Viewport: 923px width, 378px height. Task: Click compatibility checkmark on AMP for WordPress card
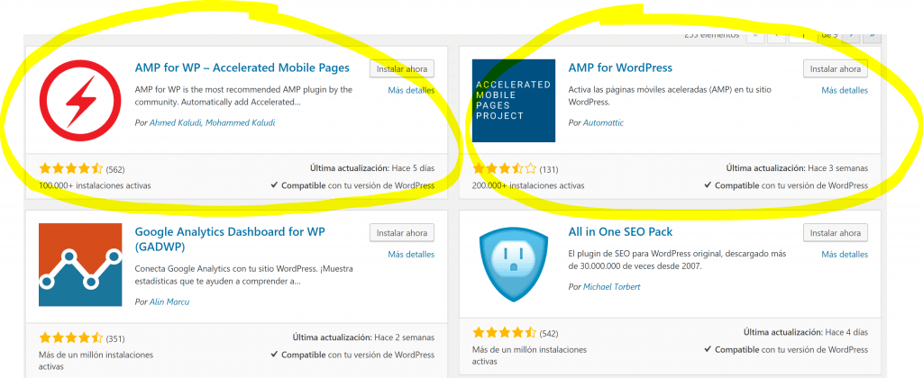[708, 185]
